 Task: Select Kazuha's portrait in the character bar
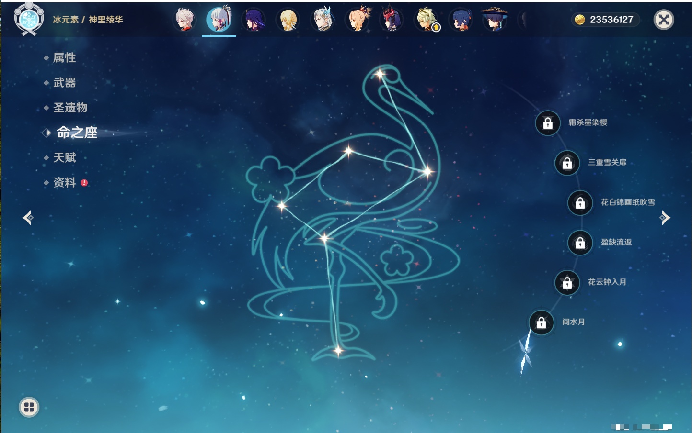(185, 20)
